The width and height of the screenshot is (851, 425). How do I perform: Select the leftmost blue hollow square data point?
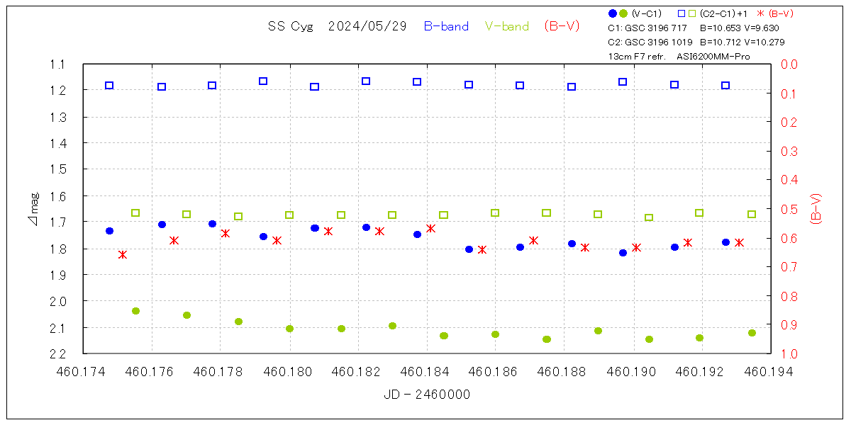click(109, 86)
